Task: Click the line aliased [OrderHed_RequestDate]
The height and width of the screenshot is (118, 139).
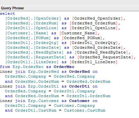Action: tap(70, 57)
